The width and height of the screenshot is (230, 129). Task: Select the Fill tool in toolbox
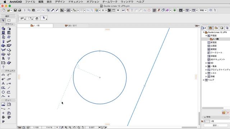[3, 88]
